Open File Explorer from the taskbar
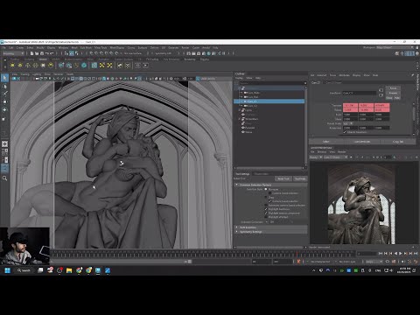Viewport: 420px width, 315px height. pyautogui.click(x=69, y=270)
